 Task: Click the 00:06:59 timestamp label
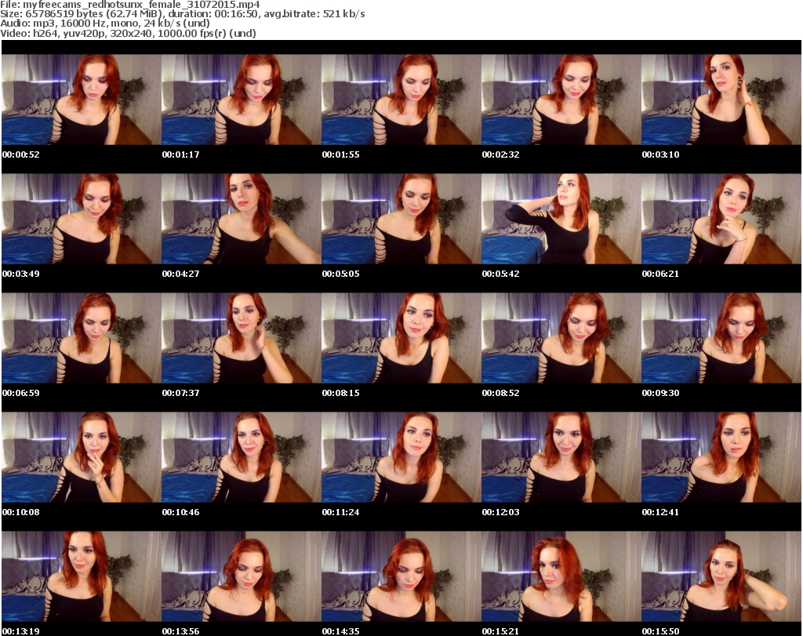click(21, 393)
